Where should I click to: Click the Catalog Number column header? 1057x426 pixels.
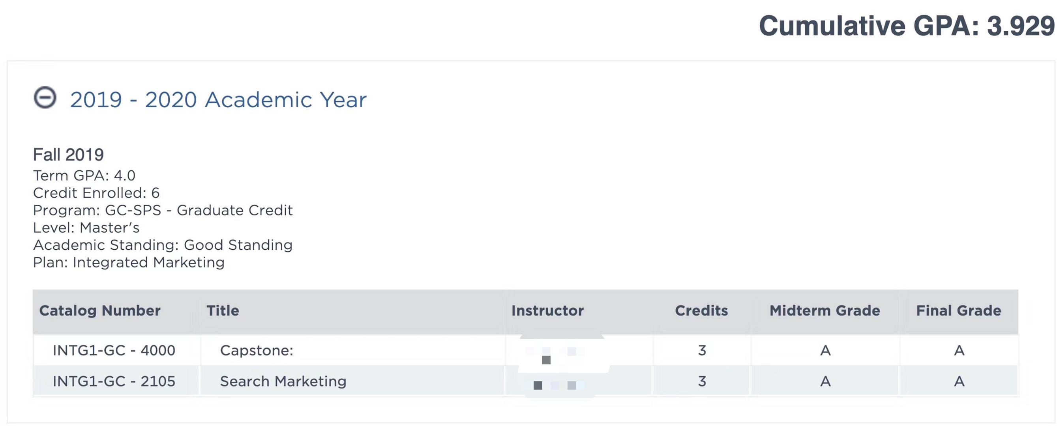coord(100,310)
